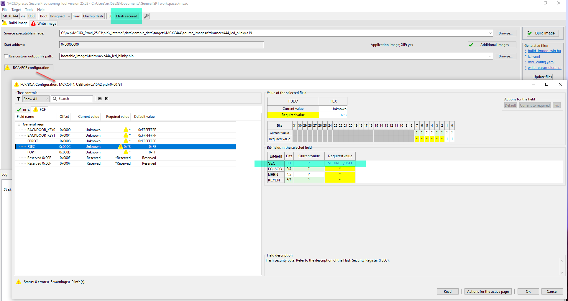The width and height of the screenshot is (568, 301).
Task: Cancel the FCF/BCA Configuration dialog
Action: [552, 291]
